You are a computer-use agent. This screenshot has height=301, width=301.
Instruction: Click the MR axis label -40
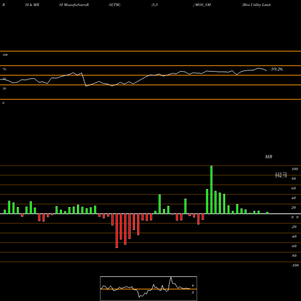[x=294, y=237]
